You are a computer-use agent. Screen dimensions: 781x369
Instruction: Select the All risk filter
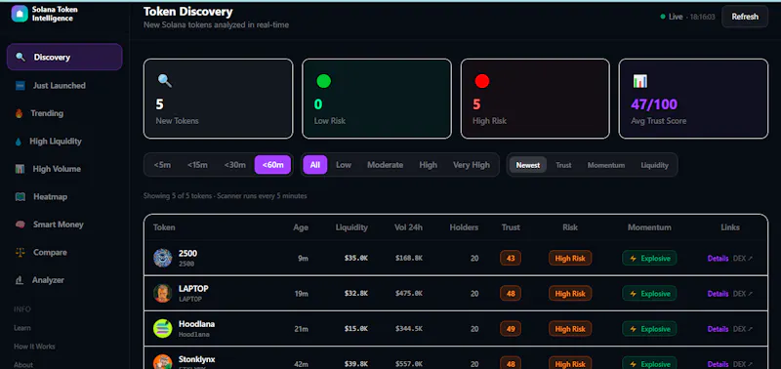click(314, 165)
